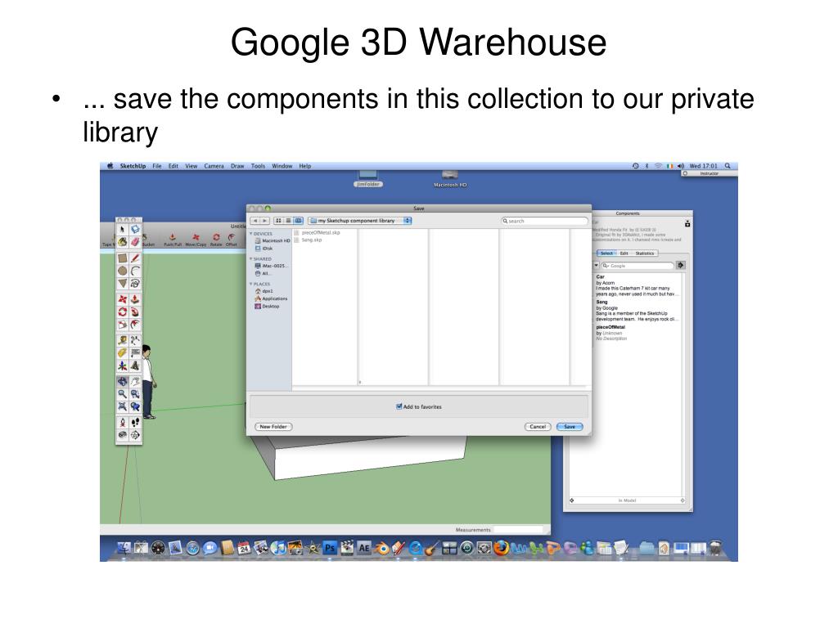Select the Zoom Window tool
The image size is (838, 628).
coord(135,394)
